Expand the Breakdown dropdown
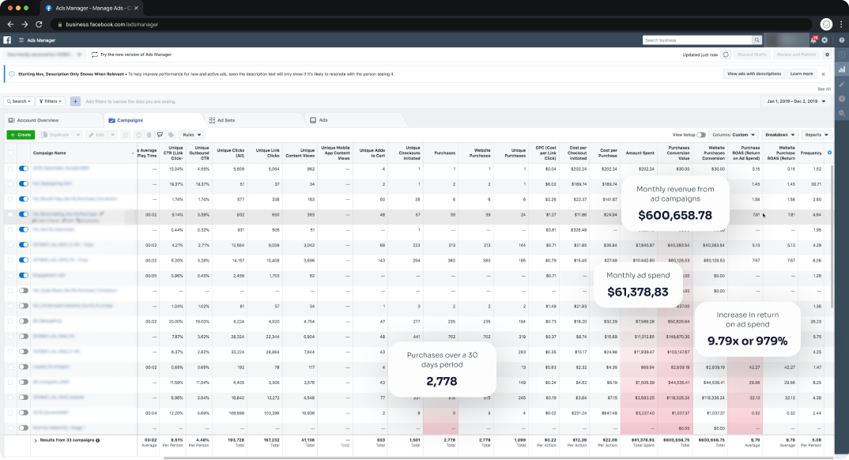The width and height of the screenshot is (849, 460). pos(779,135)
